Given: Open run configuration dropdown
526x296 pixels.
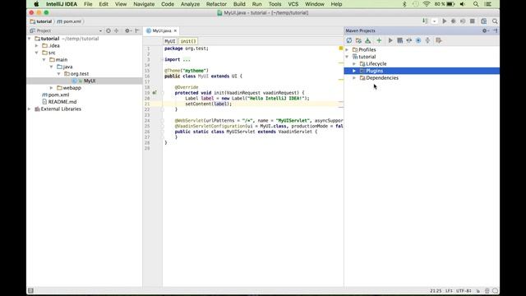Looking at the screenshot, I should [x=435, y=21].
